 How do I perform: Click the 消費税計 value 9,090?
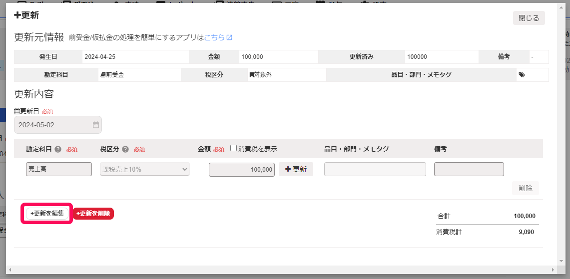(x=527, y=232)
